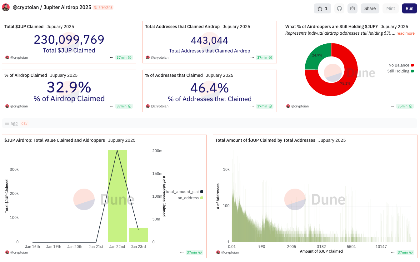This screenshot has width=420, height=262.
Task: Click the camera screenshot icon
Action: tap(352, 8)
